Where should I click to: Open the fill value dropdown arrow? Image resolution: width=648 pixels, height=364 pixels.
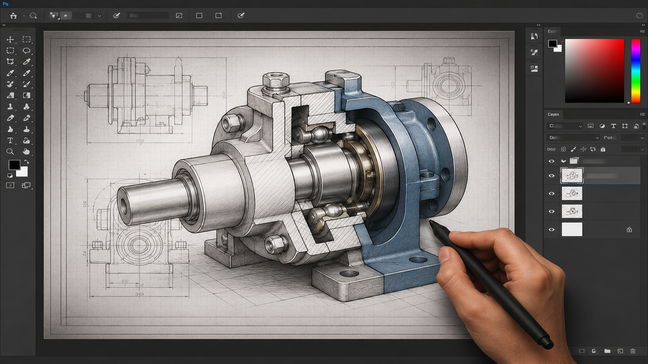point(642,149)
